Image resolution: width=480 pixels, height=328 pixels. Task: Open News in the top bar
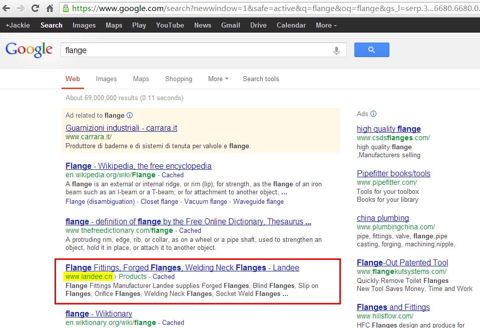coord(203,25)
